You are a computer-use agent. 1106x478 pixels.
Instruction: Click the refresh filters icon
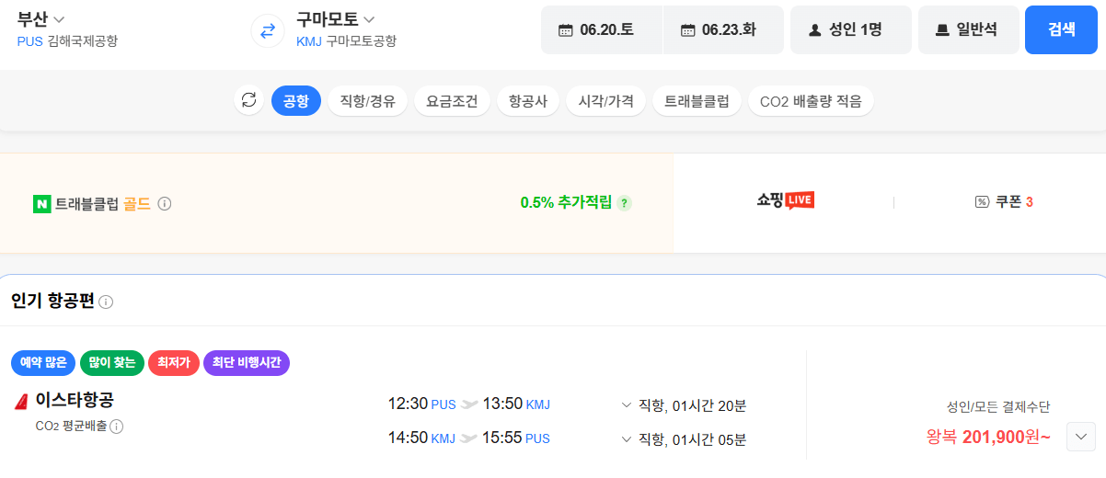coord(248,101)
